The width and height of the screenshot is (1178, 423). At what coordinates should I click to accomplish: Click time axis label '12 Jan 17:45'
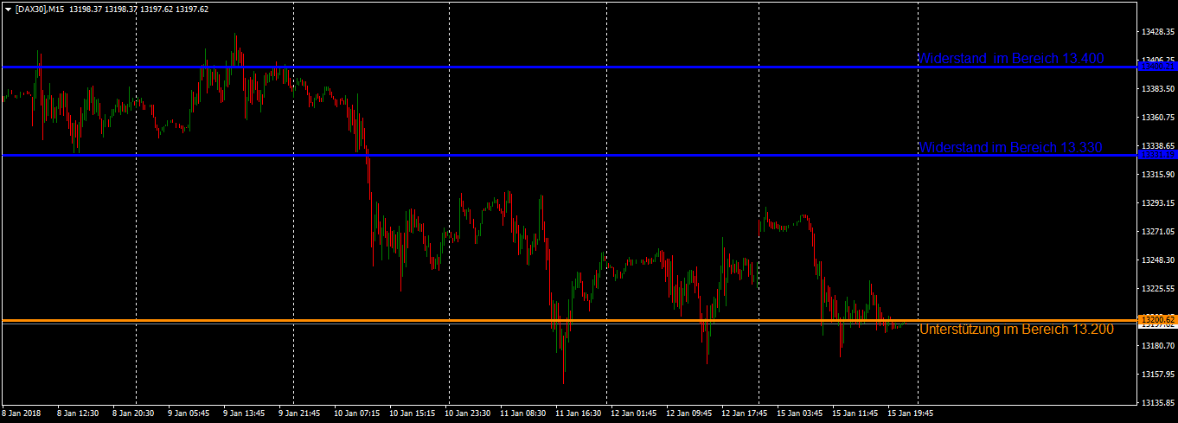click(x=746, y=413)
